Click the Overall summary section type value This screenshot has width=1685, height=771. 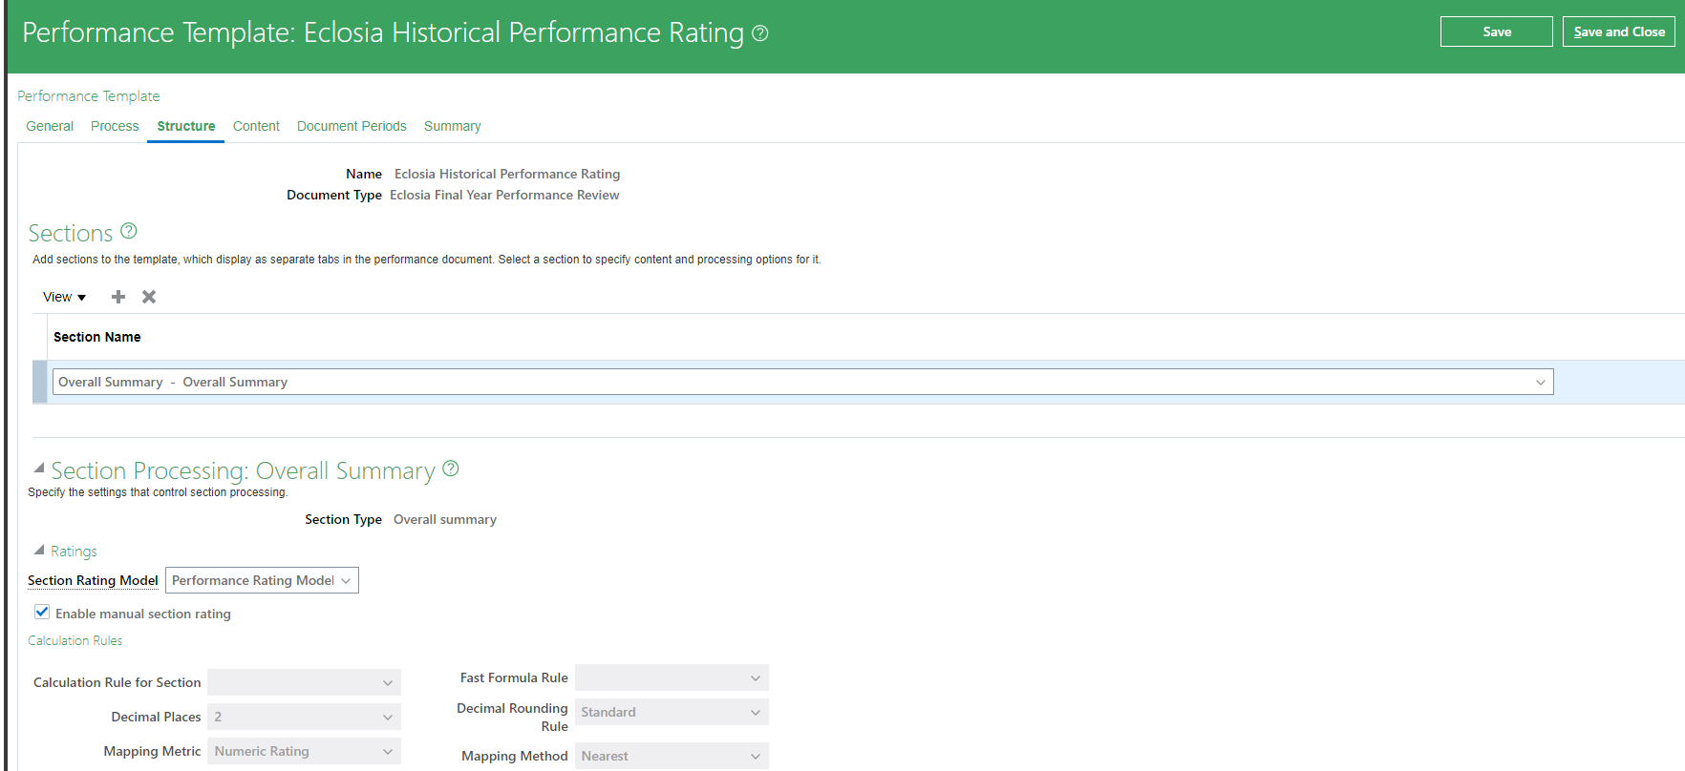tap(445, 519)
